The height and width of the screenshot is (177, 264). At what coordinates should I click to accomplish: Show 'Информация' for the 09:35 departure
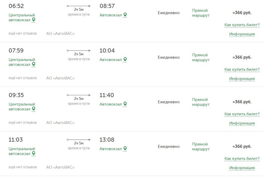[242, 123]
